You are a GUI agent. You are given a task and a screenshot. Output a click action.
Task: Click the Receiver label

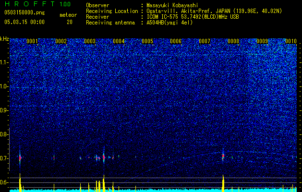point(97,17)
